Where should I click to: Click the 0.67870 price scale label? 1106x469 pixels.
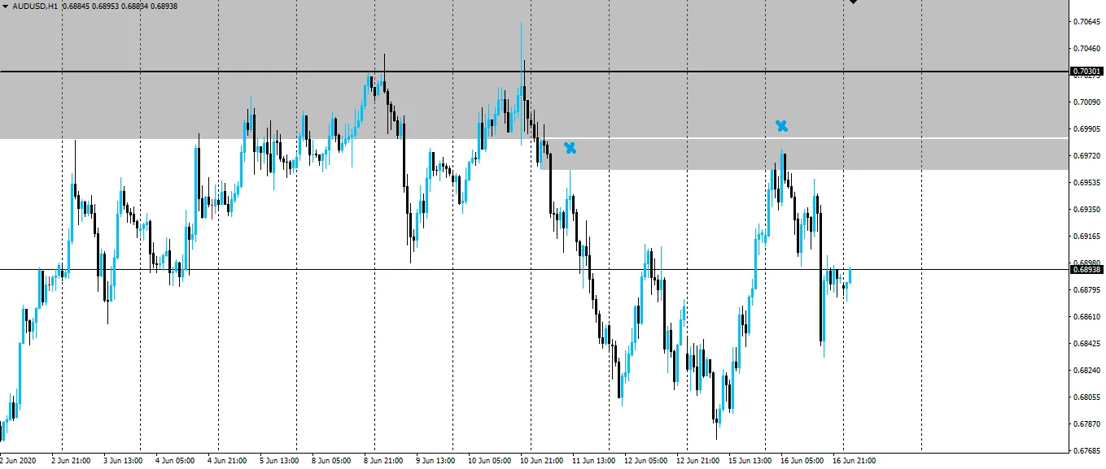1087,424
